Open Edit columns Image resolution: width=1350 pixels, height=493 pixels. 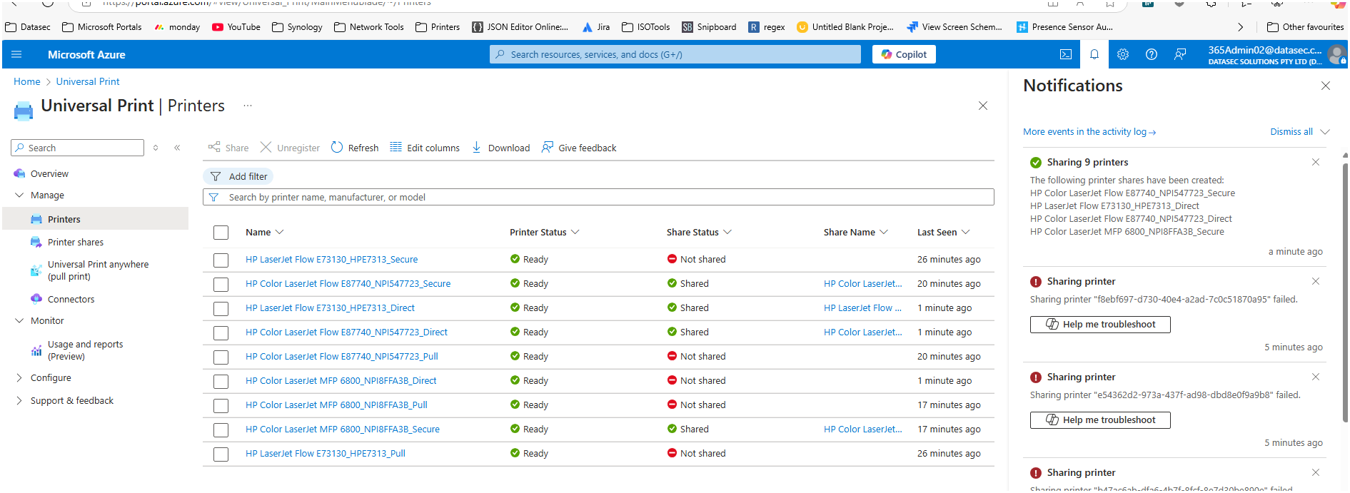tap(425, 148)
